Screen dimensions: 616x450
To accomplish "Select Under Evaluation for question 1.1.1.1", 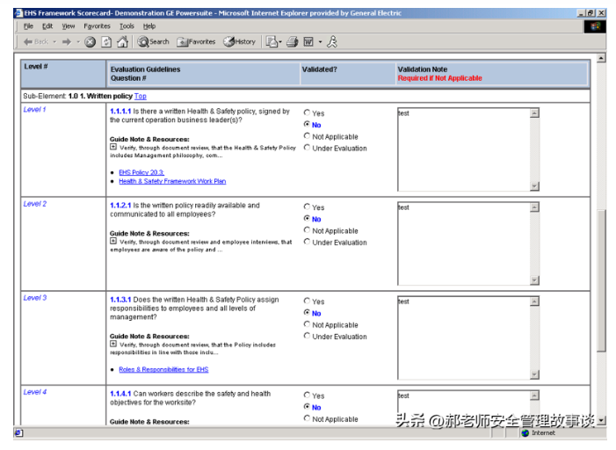I will pyautogui.click(x=307, y=148).
